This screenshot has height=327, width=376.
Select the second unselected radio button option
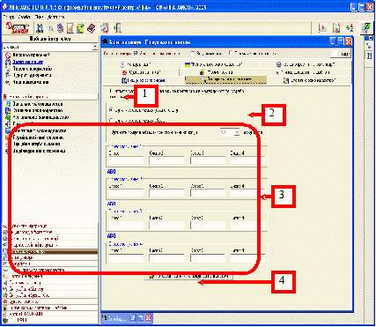tap(111, 121)
